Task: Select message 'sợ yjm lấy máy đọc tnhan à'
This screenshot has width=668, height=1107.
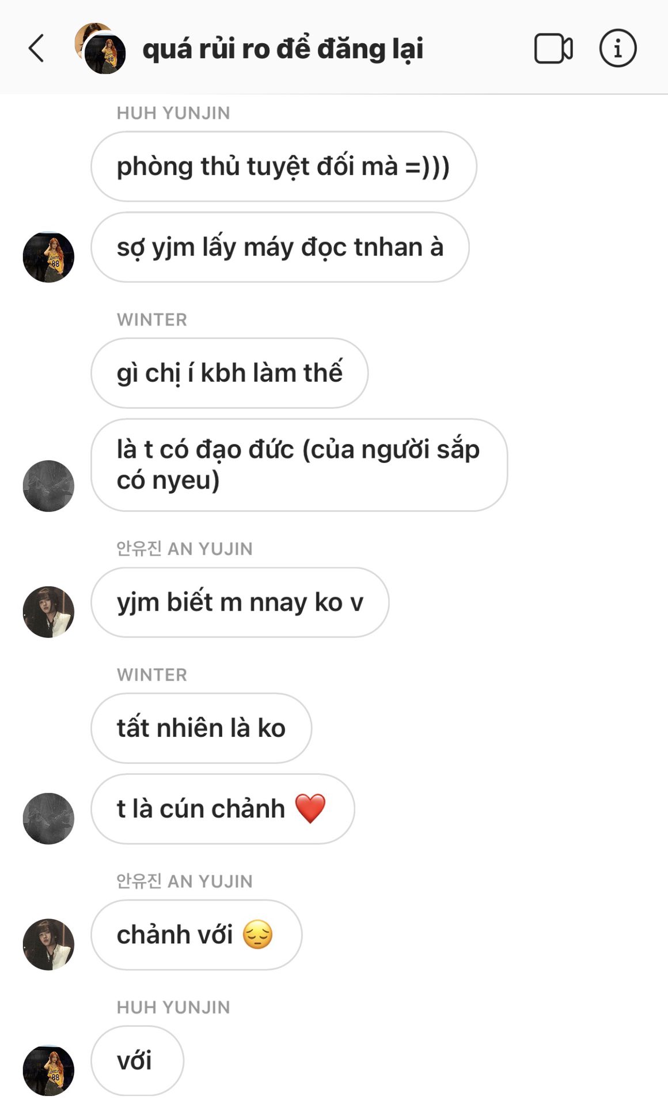Action: point(280,247)
